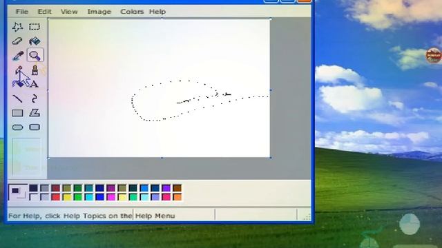This screenshot has height=248, width=442.
Task: Select the rectangular Select tool
Action: pos(35,27)
